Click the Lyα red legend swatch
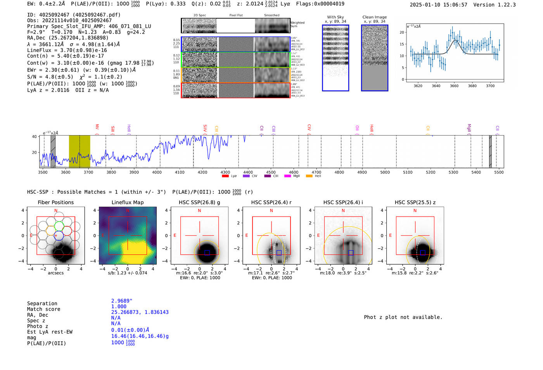543x370 pixels. 225,176
